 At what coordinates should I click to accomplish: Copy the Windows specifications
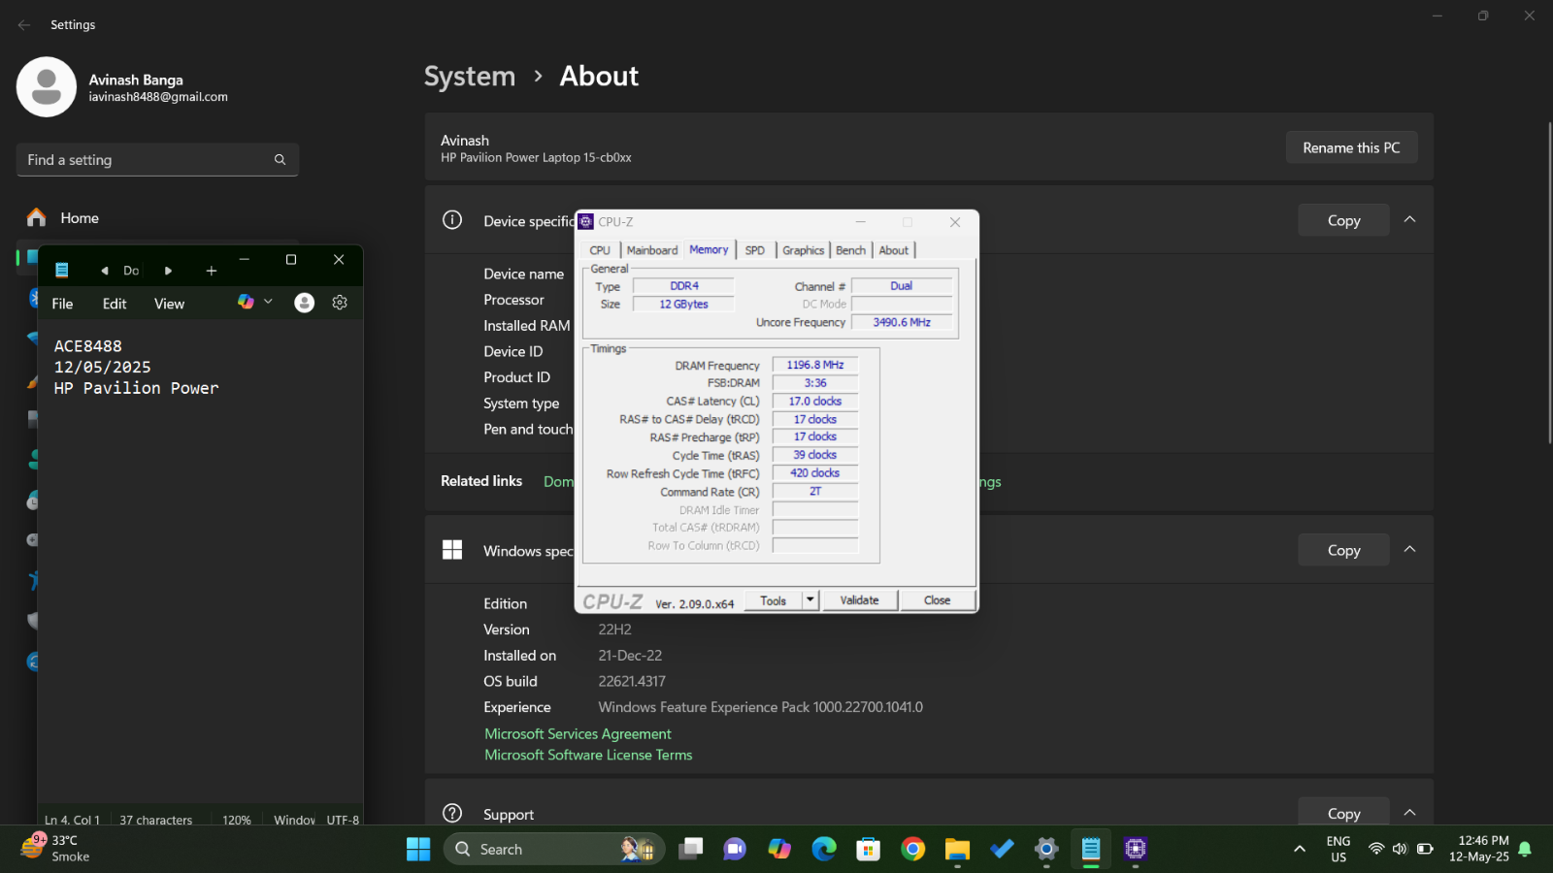point(1343,550)
